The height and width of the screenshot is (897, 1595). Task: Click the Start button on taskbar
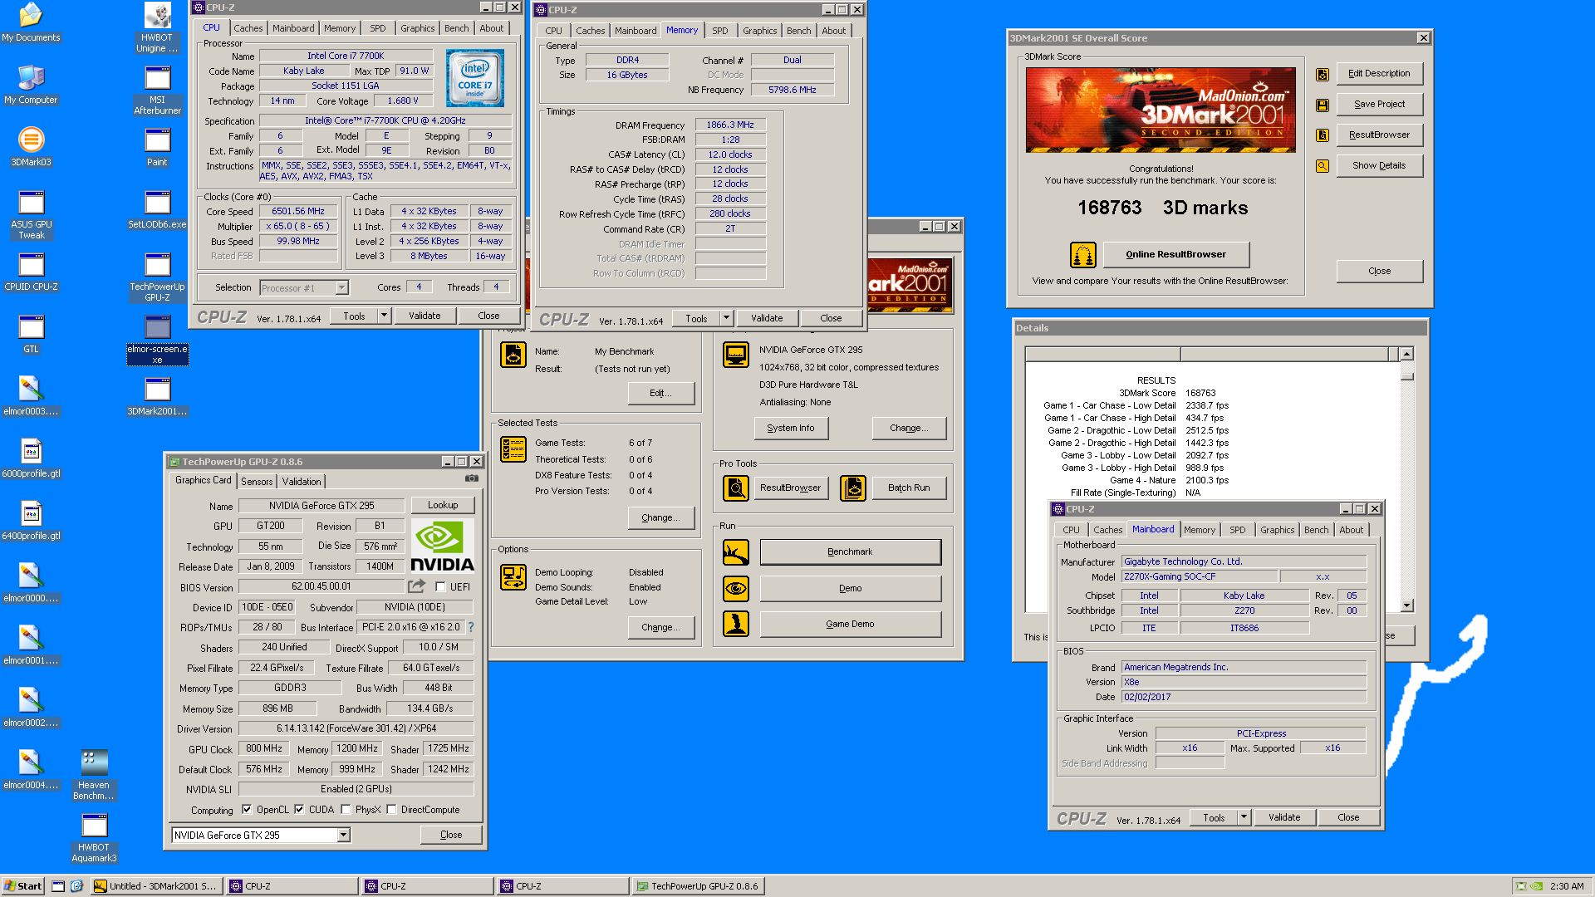click(23, 886)
